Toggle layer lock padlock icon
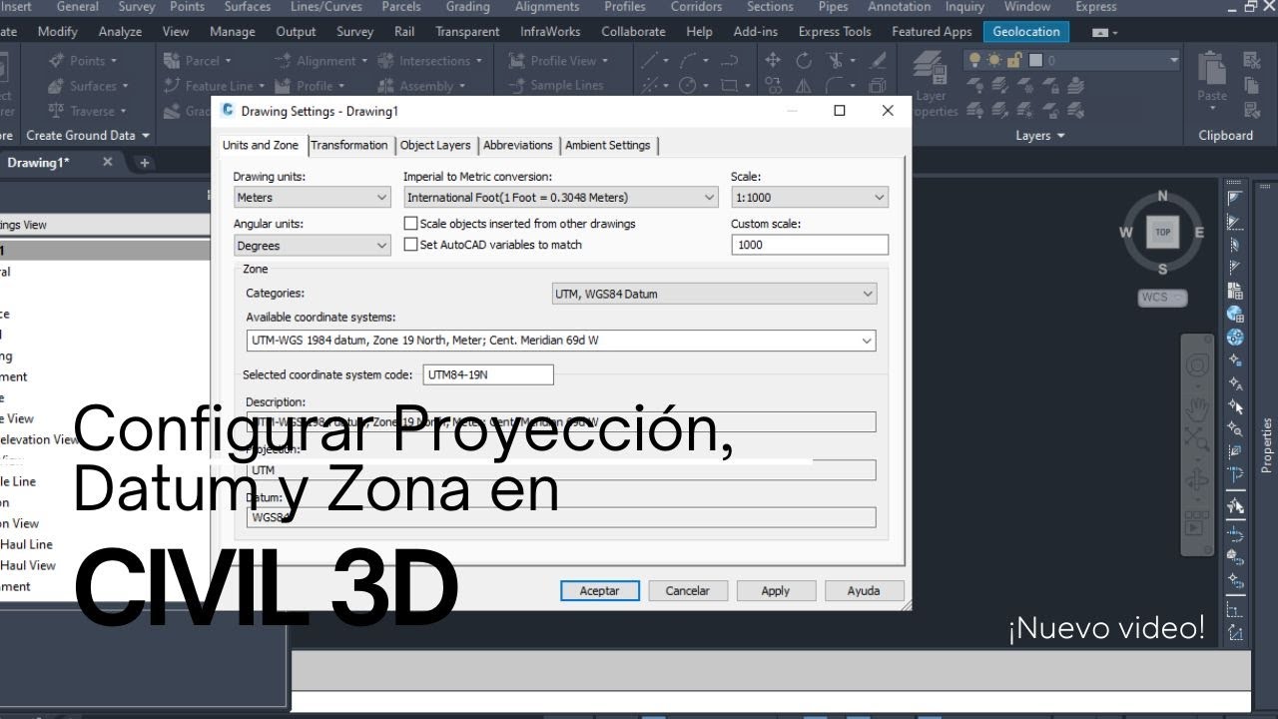 (x=1015, y=61)
